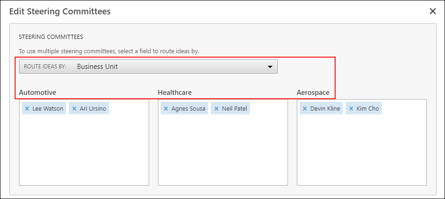Remove Devin Kline from Aerospace committee
445x199 pixels.
pos(305,109)
